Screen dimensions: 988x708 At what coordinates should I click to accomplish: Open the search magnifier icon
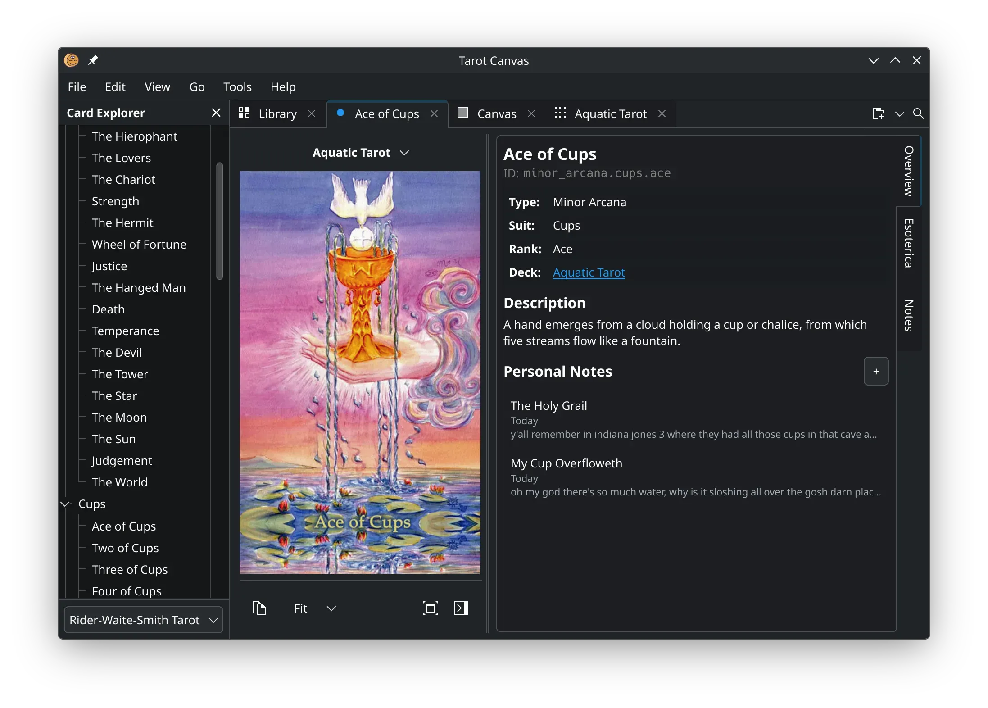tap(919, 113)
